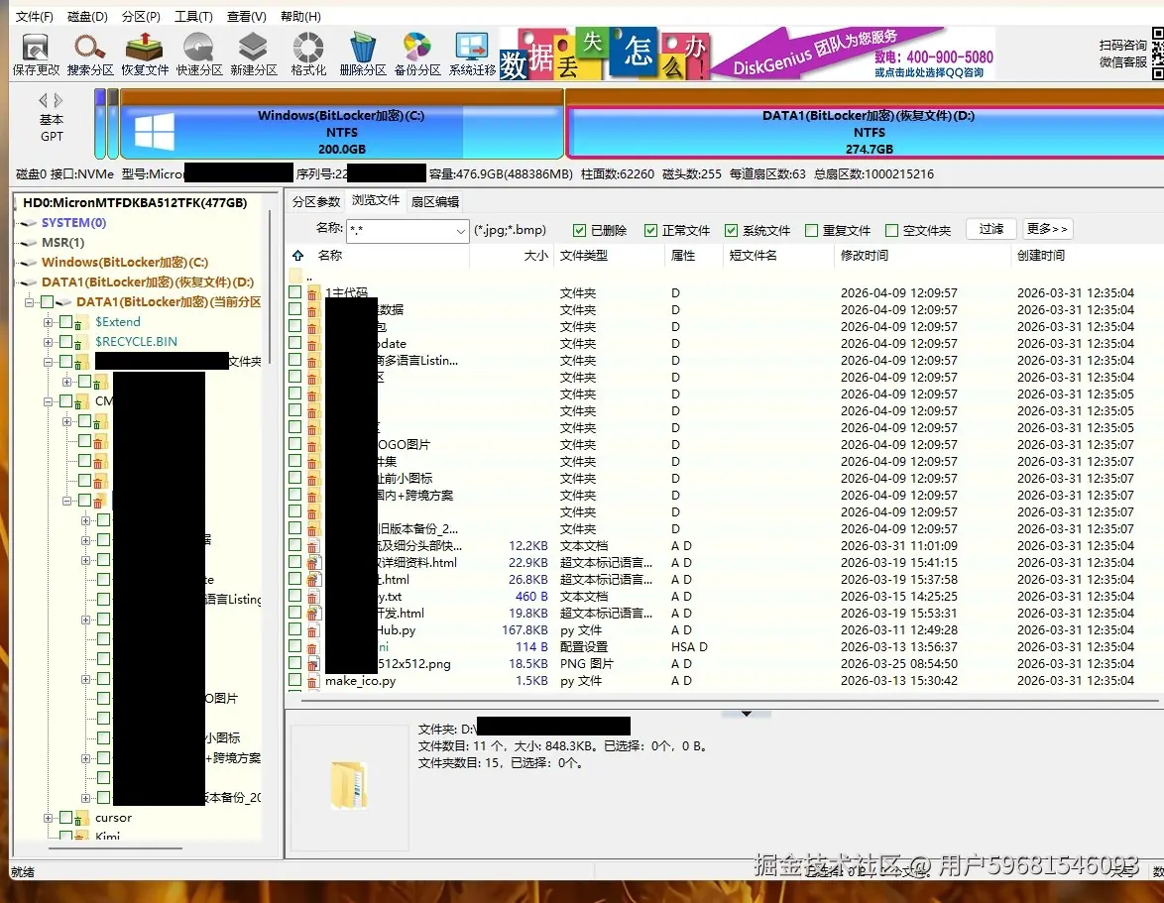Expand the cursor folder tree node
This screenshot has height=903, width=1164.
coord(49,818)
